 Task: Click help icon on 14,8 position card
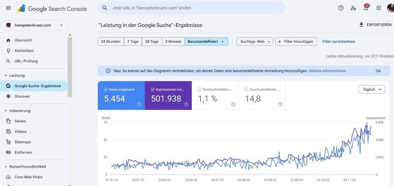280,104
